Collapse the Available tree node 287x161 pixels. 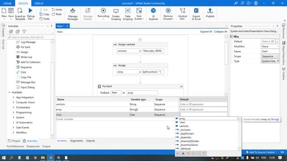click(x=9, y=93)
